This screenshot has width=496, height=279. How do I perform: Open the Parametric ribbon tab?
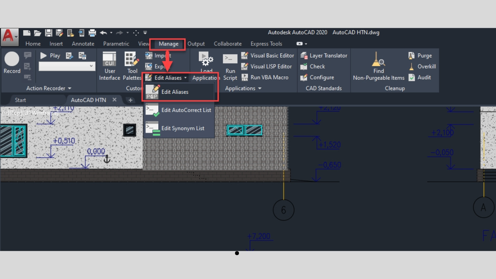(x=116, y=44)
